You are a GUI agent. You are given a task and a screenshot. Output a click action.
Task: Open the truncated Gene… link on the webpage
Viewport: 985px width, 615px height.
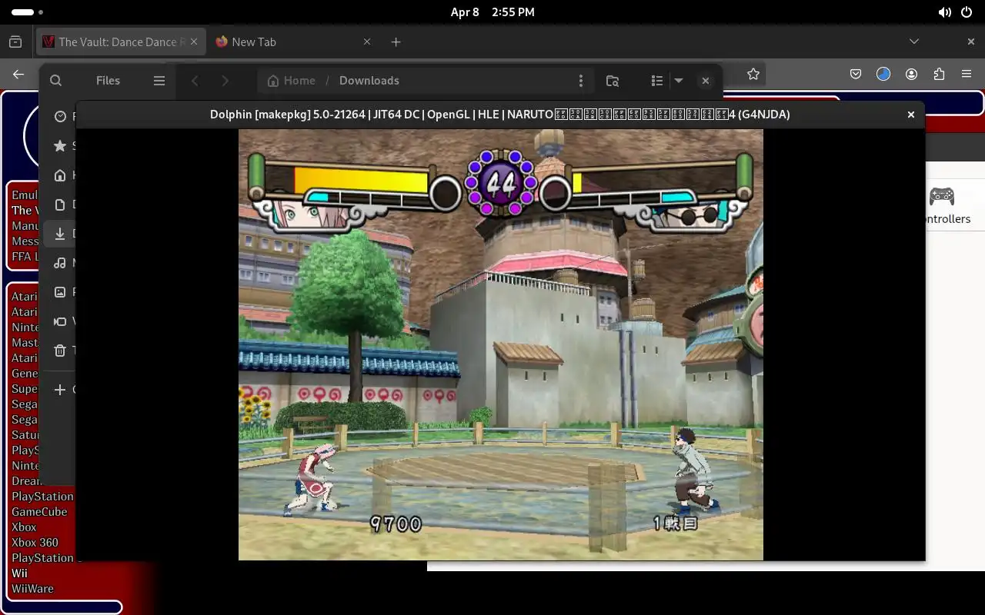click(25, 374)
